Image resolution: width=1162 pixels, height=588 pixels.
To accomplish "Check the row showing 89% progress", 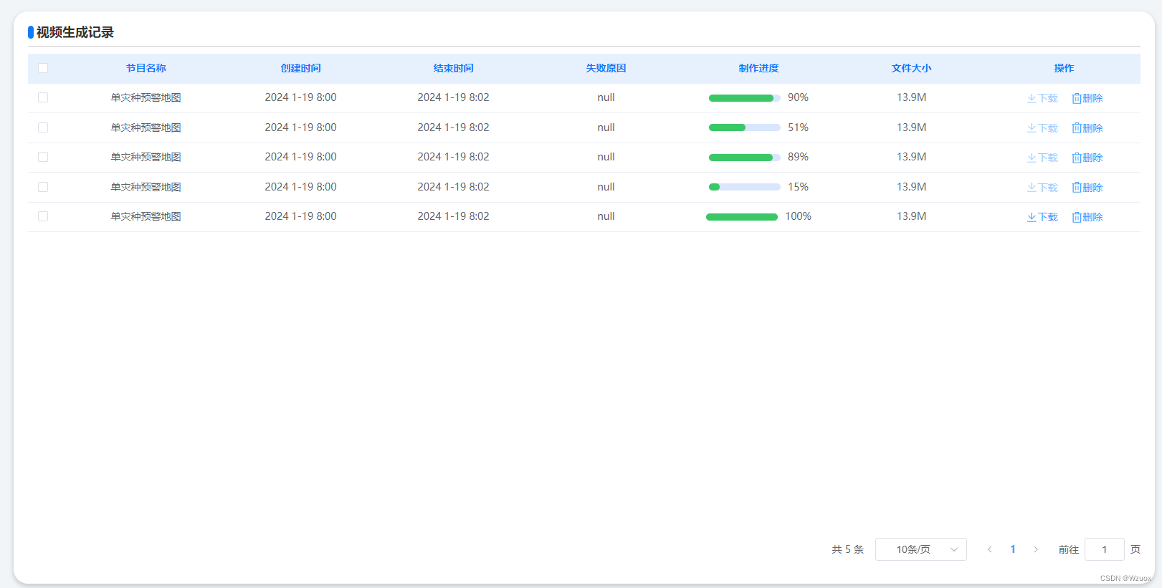I will (x=43, y=157).
